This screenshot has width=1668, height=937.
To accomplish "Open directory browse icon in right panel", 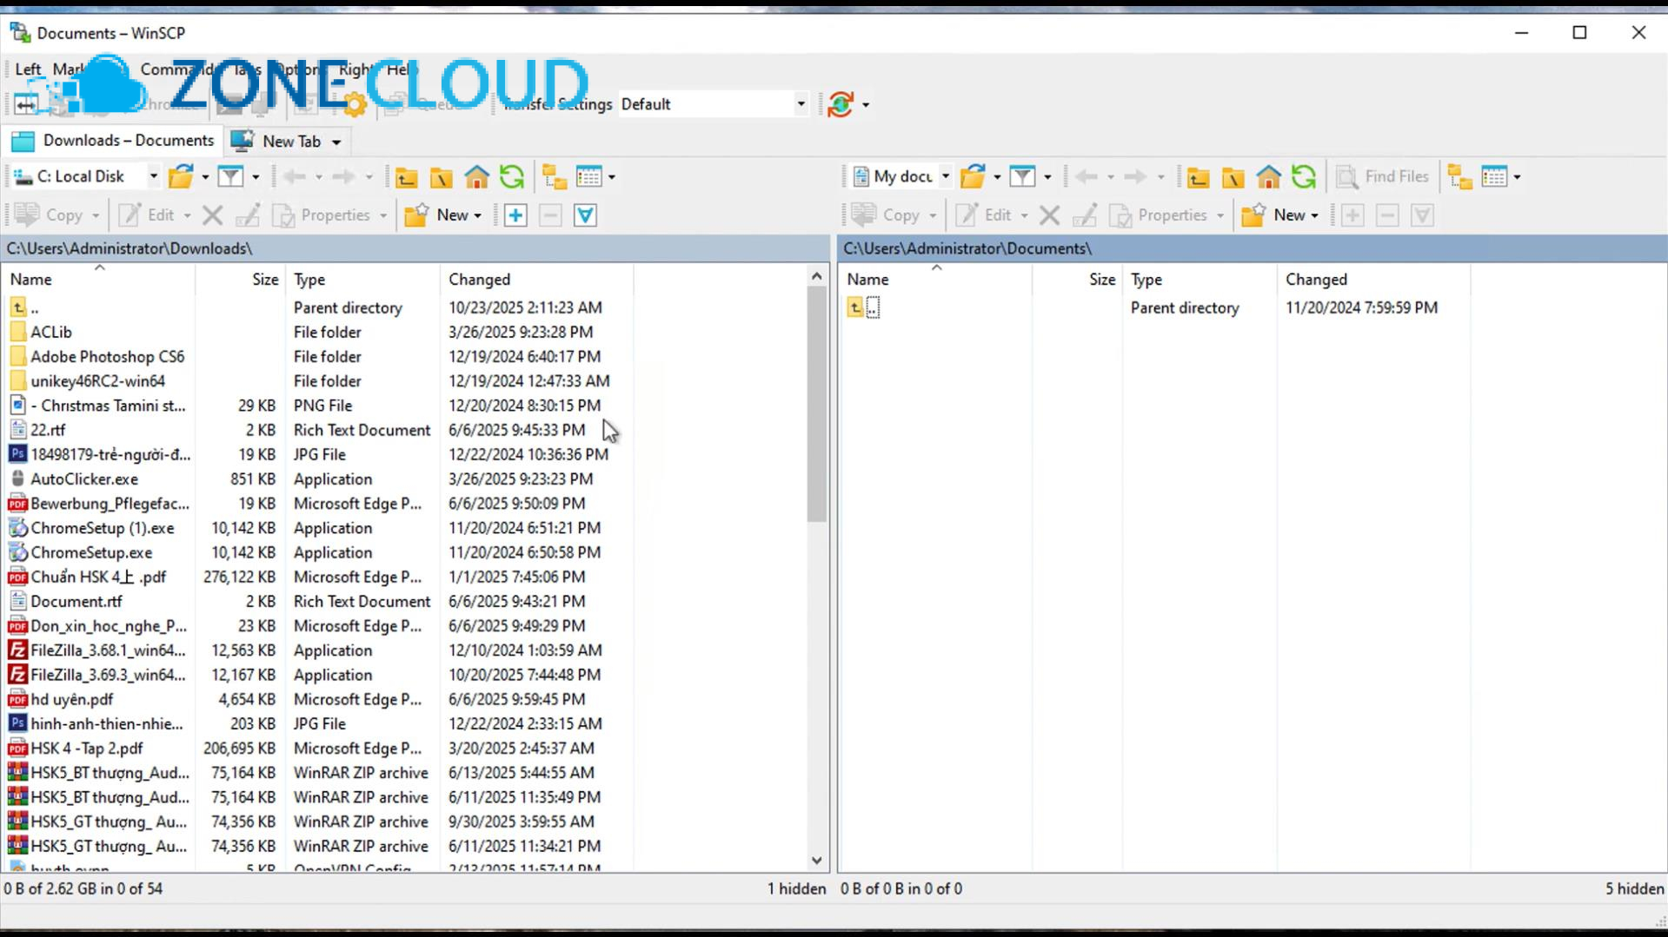I will 974,176.
